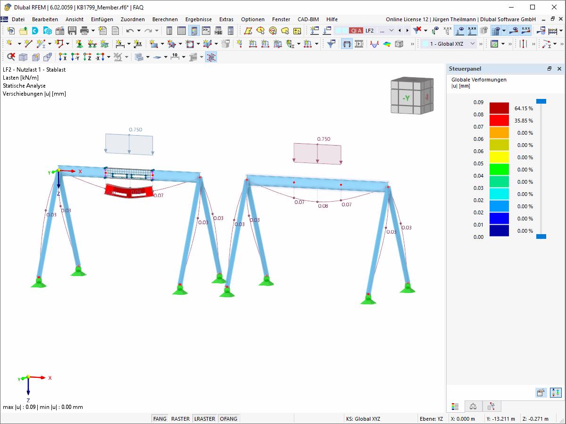Close the Steuerpanel
Image resolution: width=566 pixels, height=424 pixels.
click(x=559, y=69)
